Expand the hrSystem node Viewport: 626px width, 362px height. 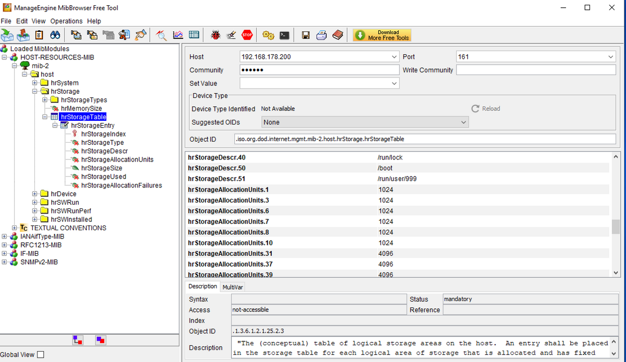click(x=35, y=83)
